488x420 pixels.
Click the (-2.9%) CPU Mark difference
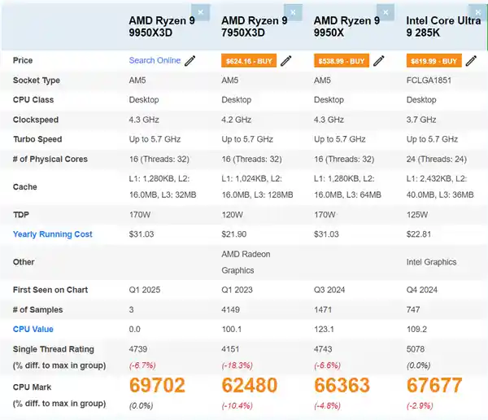pyautogui.click(x=420, y=405)
